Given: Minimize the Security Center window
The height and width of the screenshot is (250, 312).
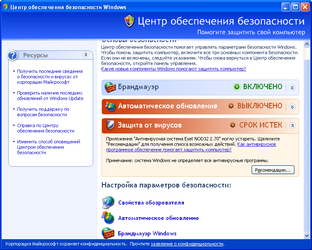Looking at the screenshot, I should (x=286, y=7).
